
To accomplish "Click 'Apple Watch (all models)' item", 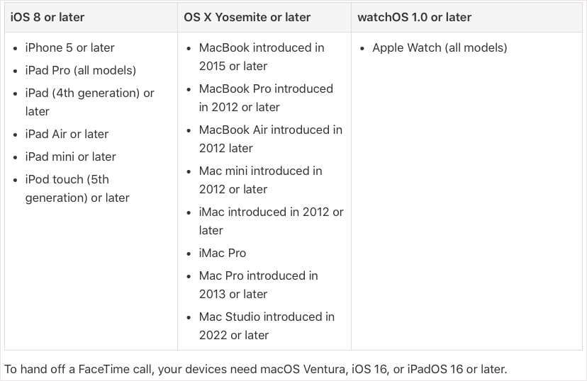I will pos(440,48).
